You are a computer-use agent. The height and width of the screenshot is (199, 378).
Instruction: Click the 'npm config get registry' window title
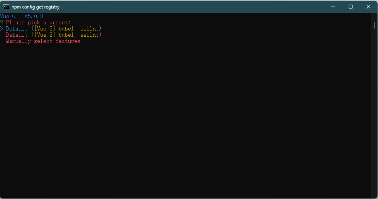pos(36,7)
